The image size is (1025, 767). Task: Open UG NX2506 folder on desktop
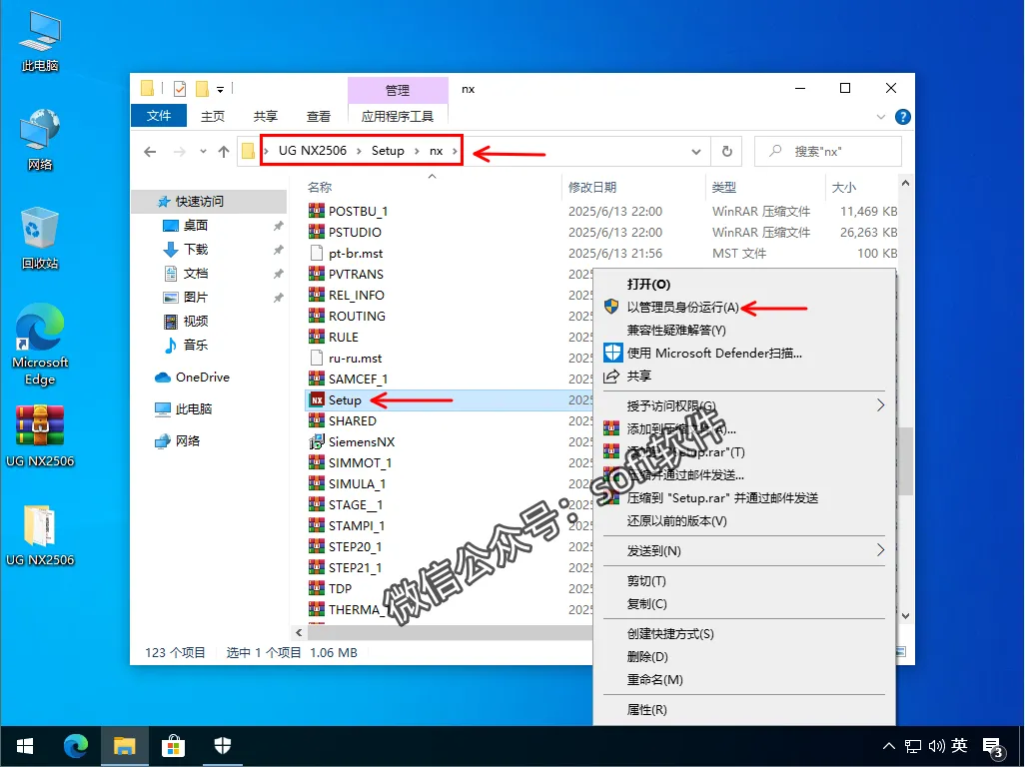[x=40, y=535]
